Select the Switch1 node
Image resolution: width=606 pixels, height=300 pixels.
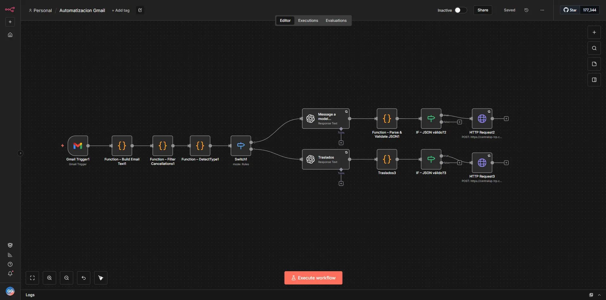click(241, 146)
